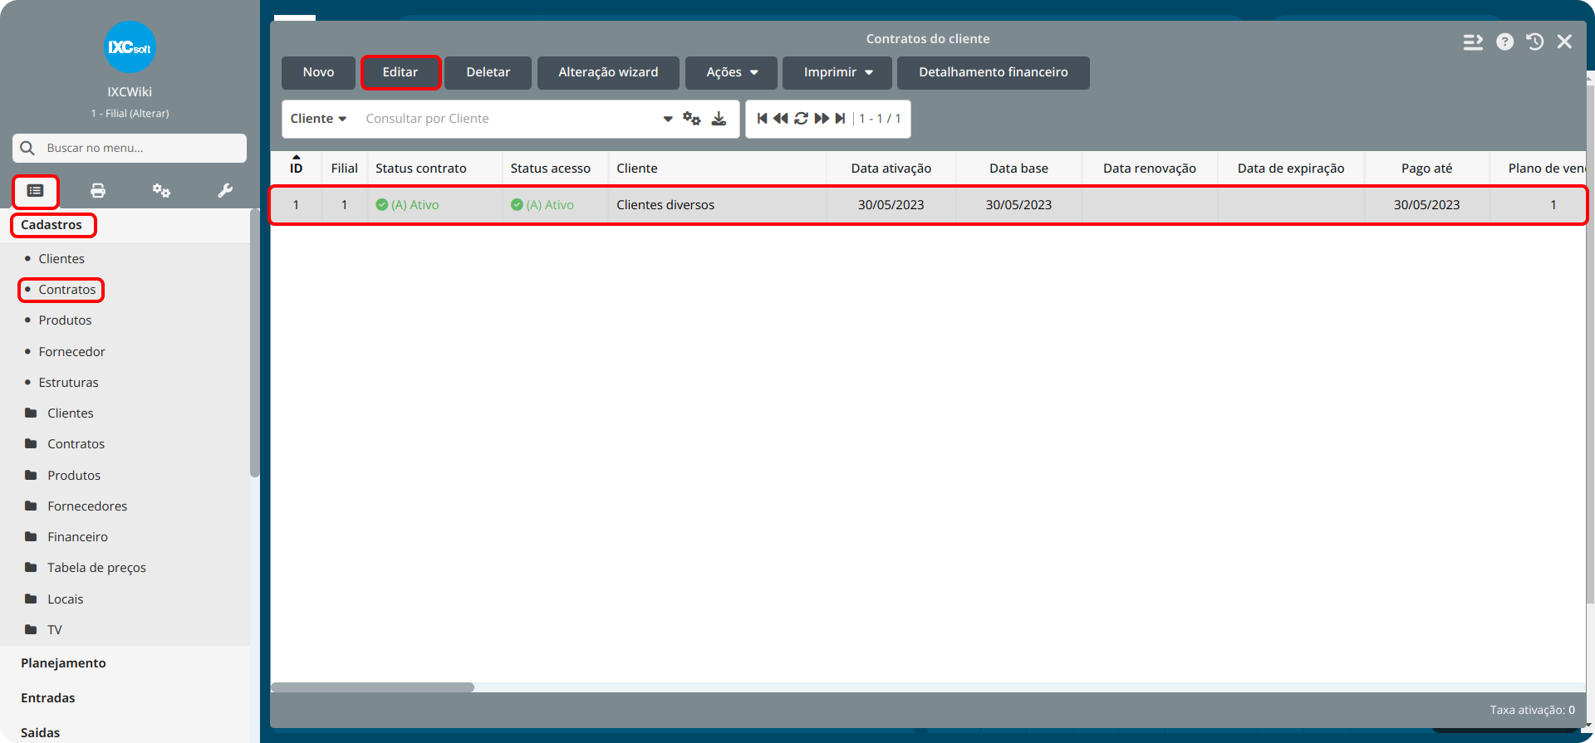Viewport: 1595px width, 743px height.
Task: Click Detalhamento financeiro button
Action: [994, 72]
